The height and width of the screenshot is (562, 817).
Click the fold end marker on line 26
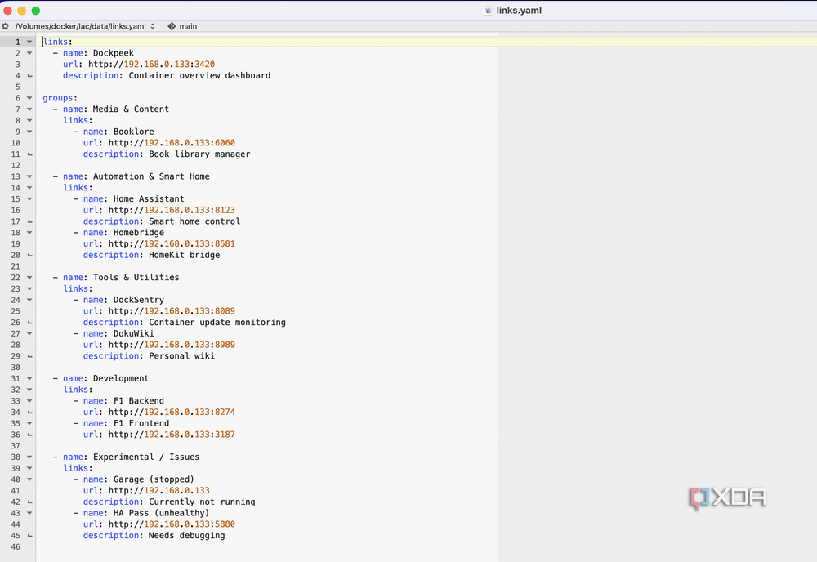[x=29, y=323]
